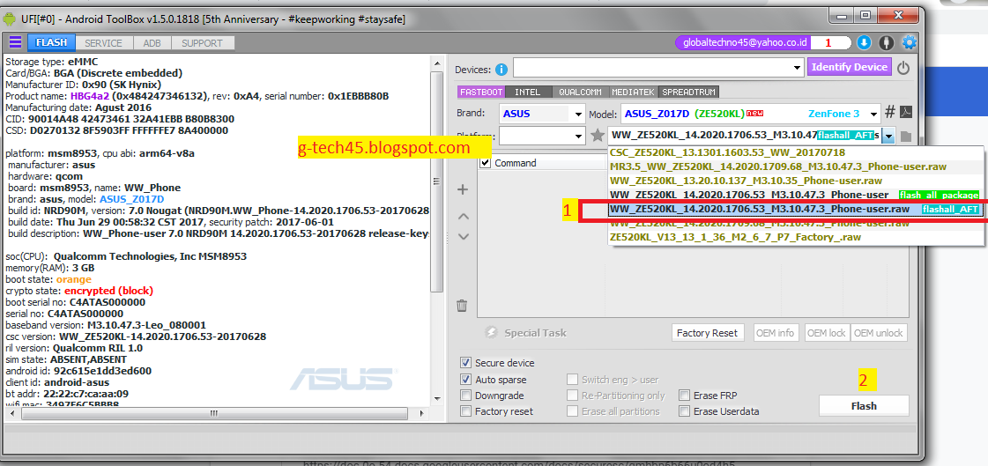
Task: Enable the Erase Userdata checkbox
Action: (684, 411)
